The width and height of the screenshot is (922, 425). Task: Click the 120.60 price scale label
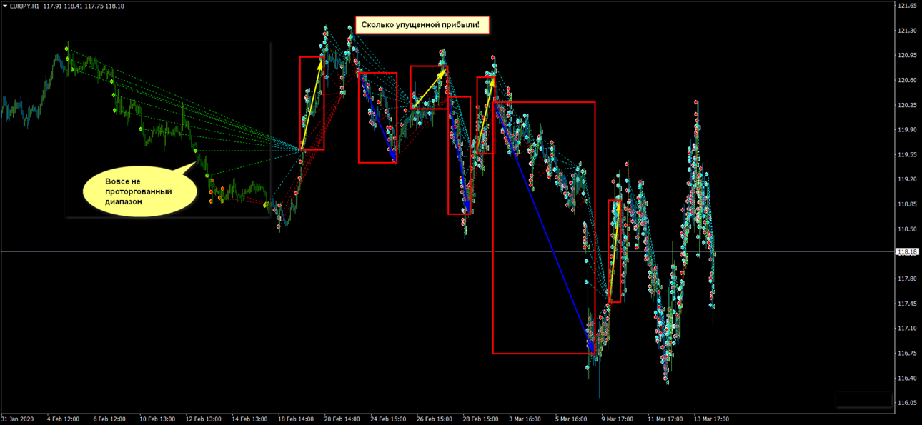[x=907, y=80]
